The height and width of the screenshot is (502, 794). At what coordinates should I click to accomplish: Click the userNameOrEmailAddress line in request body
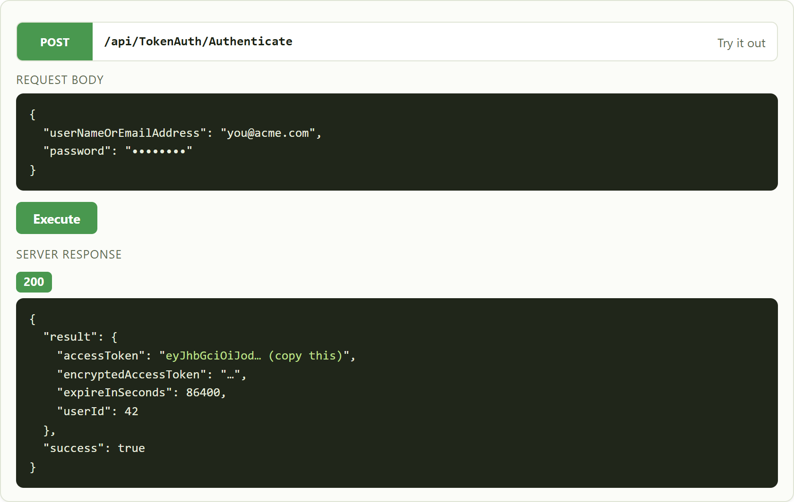(182, 133)
